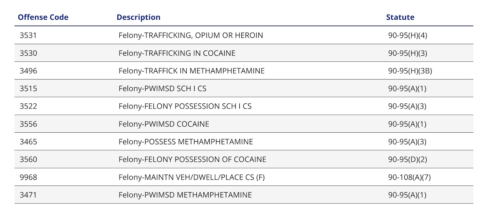477x210 pixels.
Task: Select offense code 3530
Action: click(28, 53)
